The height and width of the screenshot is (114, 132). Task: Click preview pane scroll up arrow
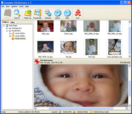[129, 66]
